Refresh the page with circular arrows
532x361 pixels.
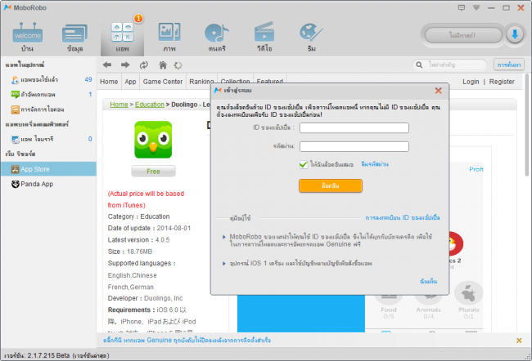pyautogui.click(x=144, y=65)
